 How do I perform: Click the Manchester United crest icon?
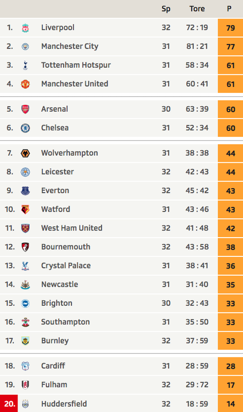click(x=25, y=84)
